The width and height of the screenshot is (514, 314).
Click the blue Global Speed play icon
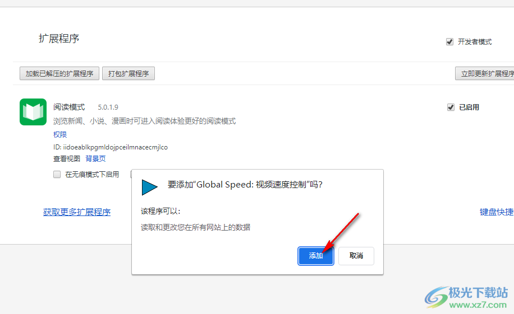(149, 188)
